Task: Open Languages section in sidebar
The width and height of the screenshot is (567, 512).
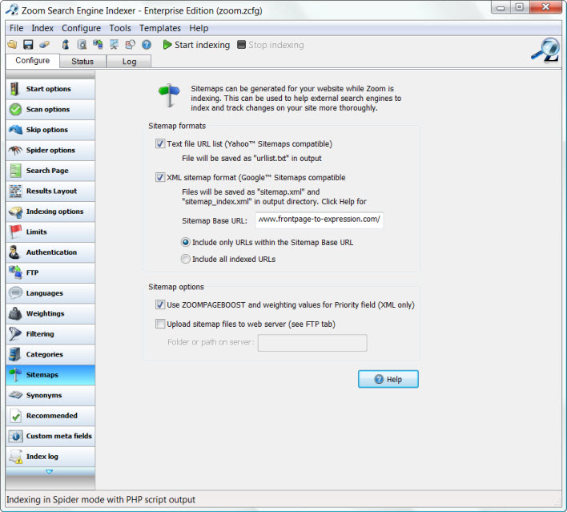Action: 50,293
